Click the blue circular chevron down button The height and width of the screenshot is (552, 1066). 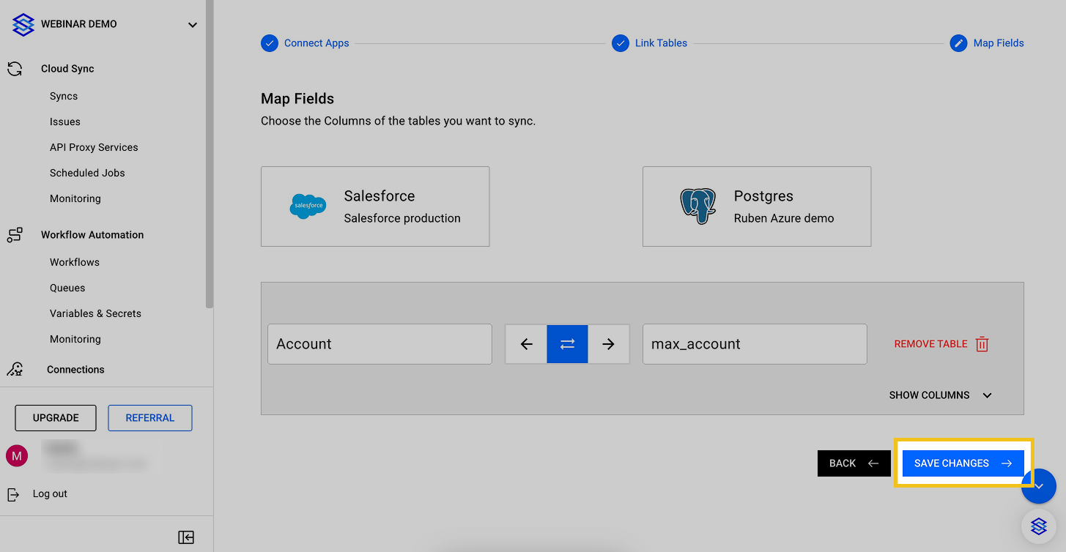click(x=1038, y=486)
